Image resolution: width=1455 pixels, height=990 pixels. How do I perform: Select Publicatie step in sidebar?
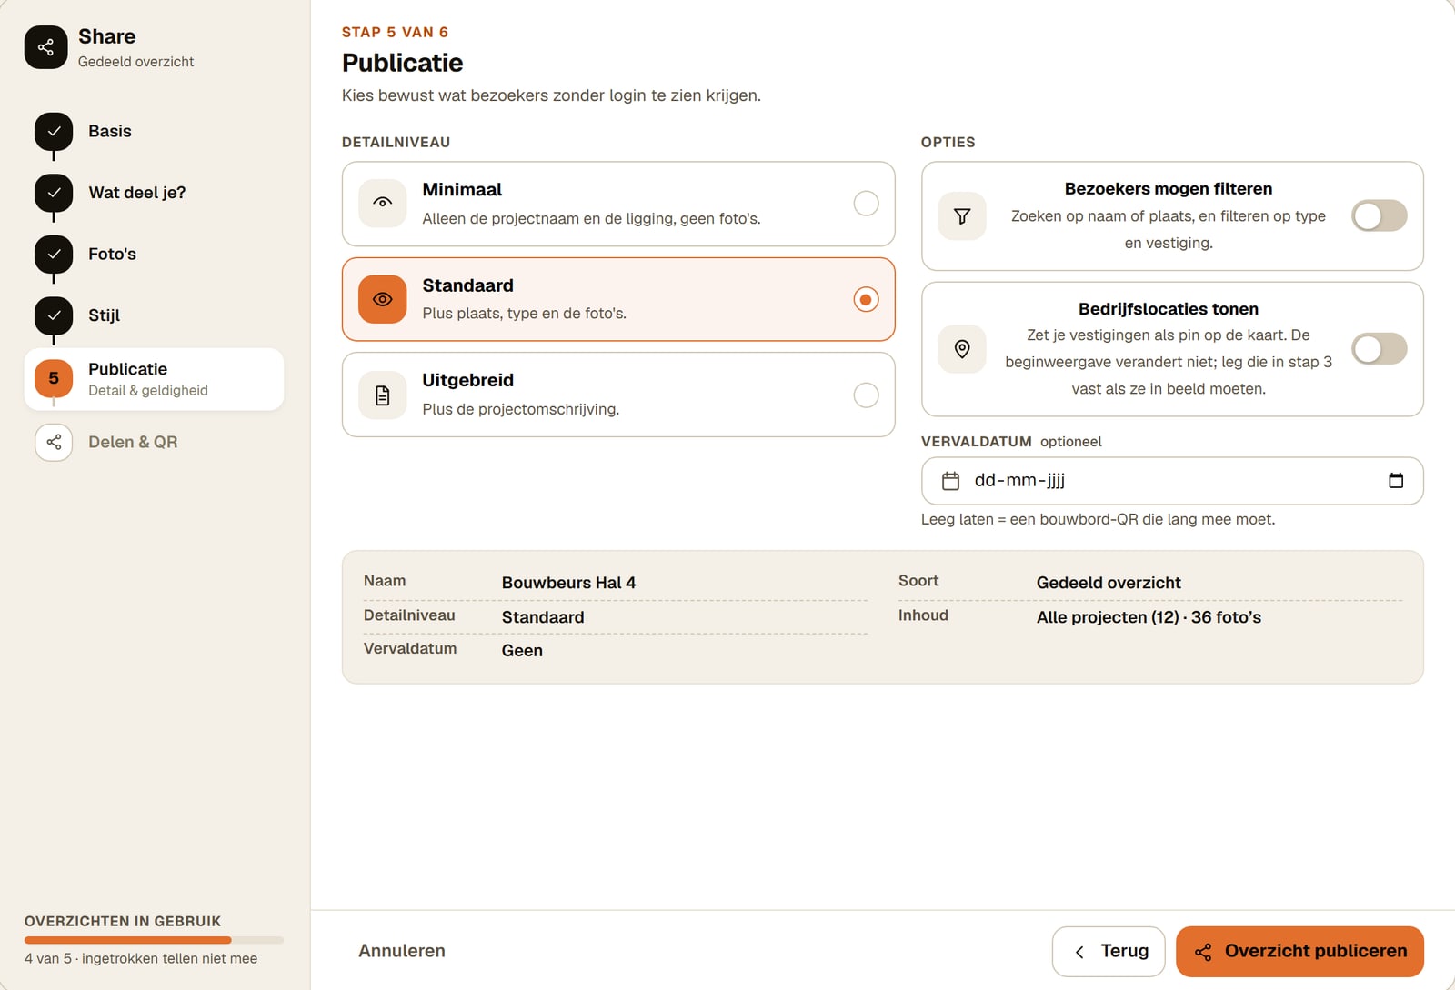[154, 379]
